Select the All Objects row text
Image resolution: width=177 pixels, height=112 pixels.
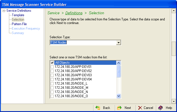62,63
